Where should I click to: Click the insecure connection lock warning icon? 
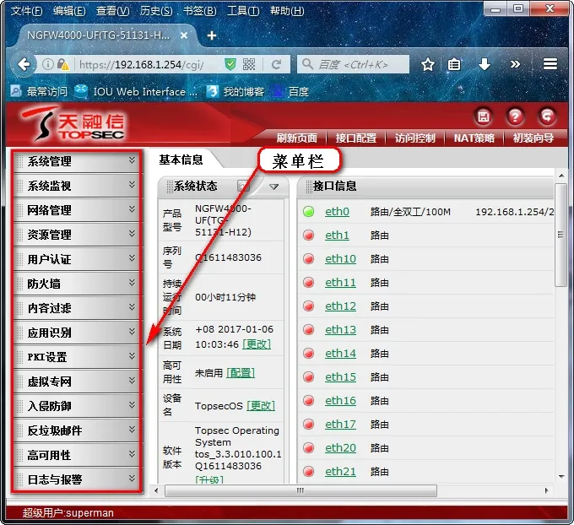pos(63,65)
